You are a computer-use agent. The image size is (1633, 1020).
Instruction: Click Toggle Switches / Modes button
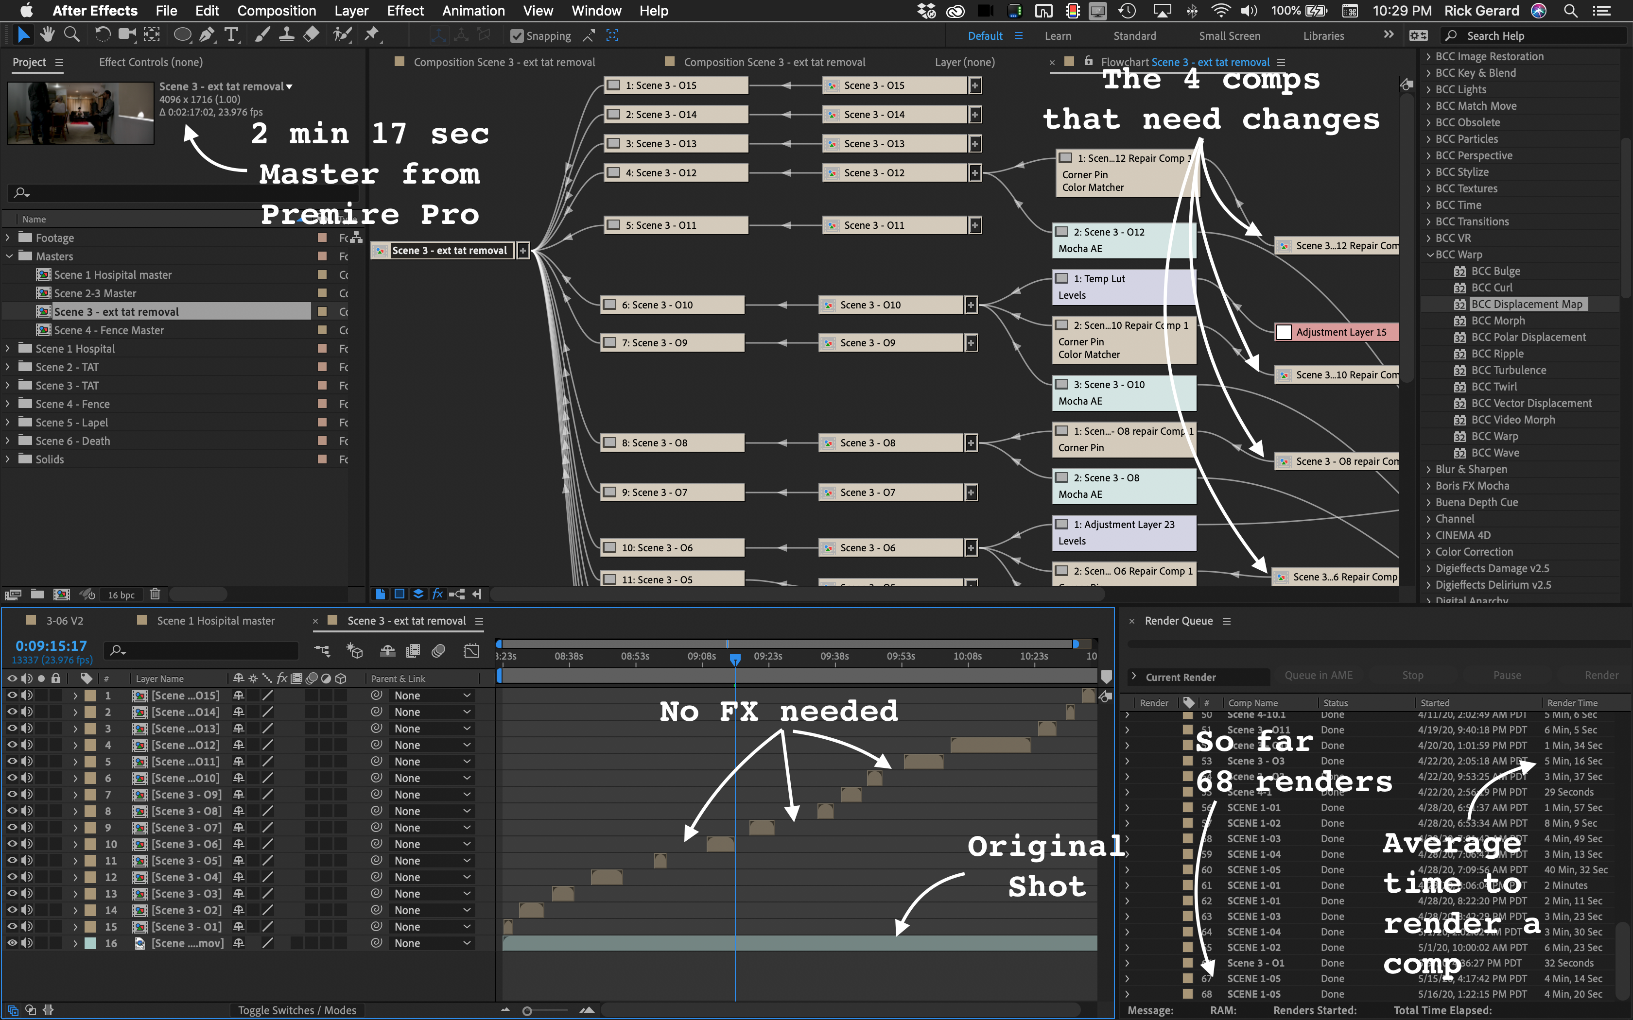tap(297, 1010)
